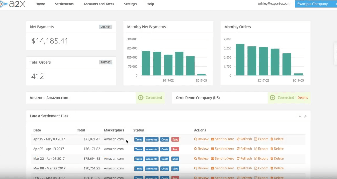The height and width of the screenshot is (179, 337).
Task: Send Mar 08 - Mar 22 settlement to Xero
Action: coord(222,168)
